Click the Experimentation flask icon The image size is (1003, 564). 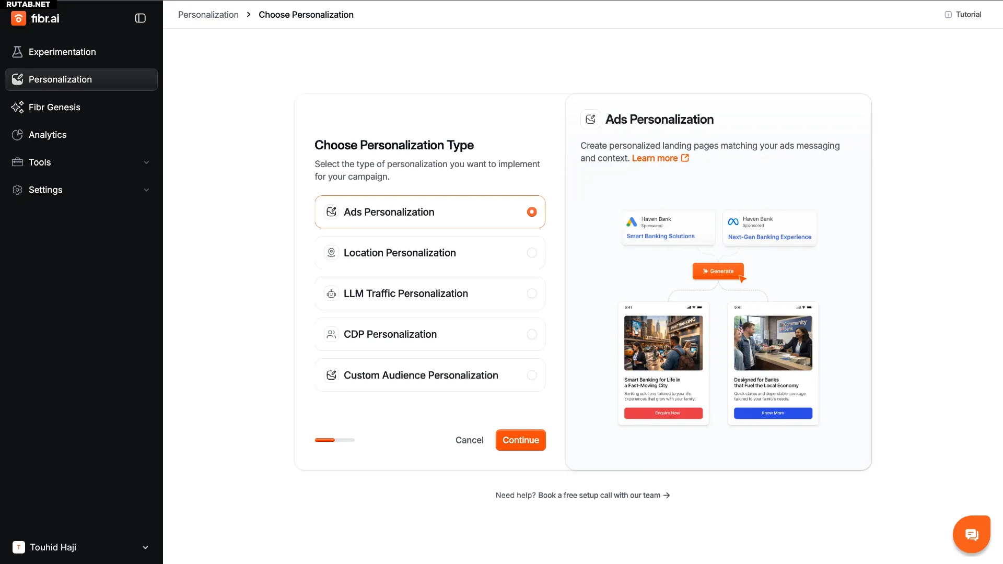[17, 52]
